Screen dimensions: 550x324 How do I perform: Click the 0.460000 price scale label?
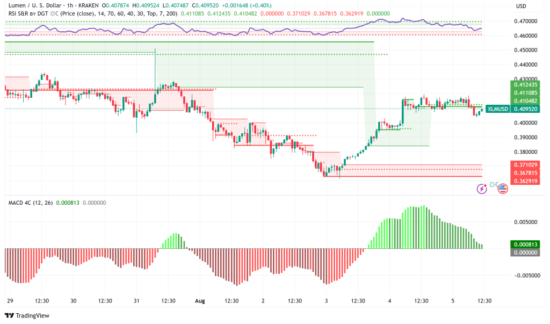coord(525,36)
